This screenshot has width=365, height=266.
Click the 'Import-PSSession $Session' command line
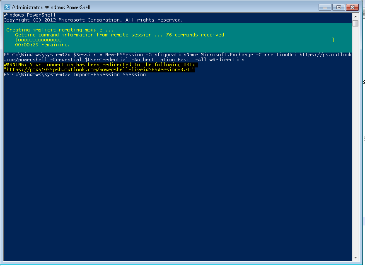[x=109, y=74]
